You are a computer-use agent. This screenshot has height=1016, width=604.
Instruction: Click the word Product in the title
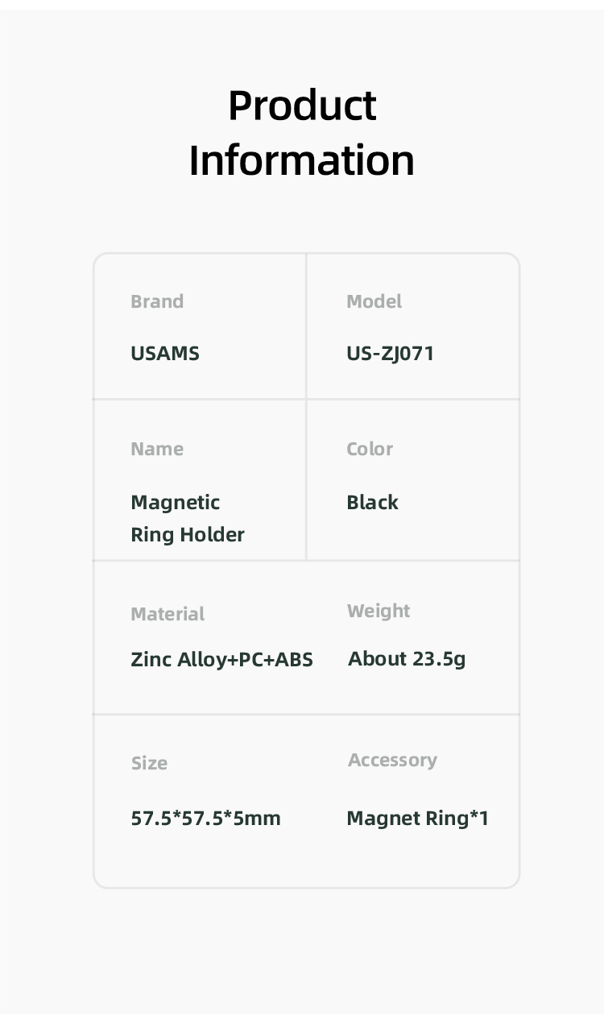click(x=302, y=106)
